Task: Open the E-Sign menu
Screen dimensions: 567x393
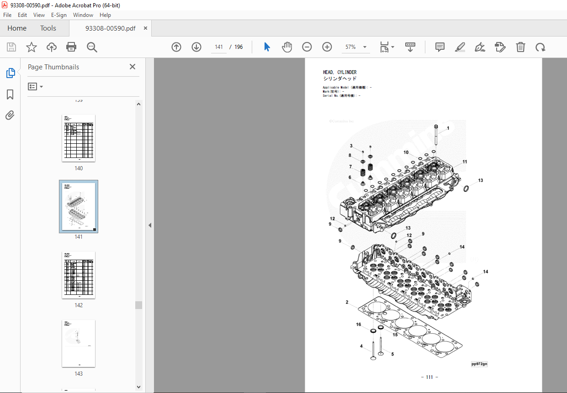Action: coord(59,15)
